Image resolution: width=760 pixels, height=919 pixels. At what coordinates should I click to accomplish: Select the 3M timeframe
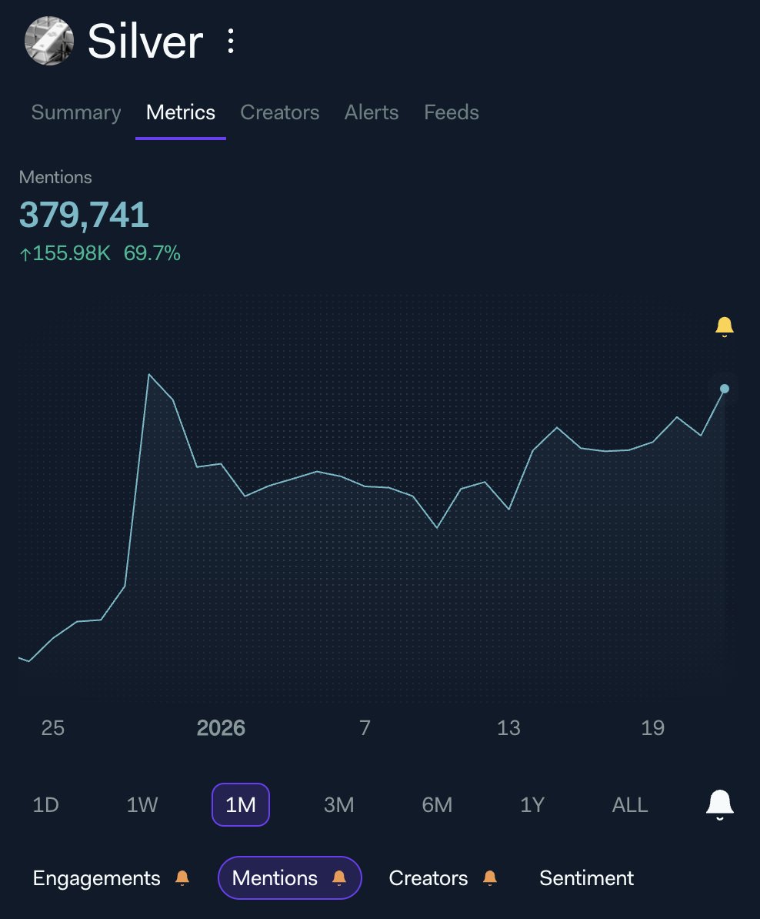338,804
